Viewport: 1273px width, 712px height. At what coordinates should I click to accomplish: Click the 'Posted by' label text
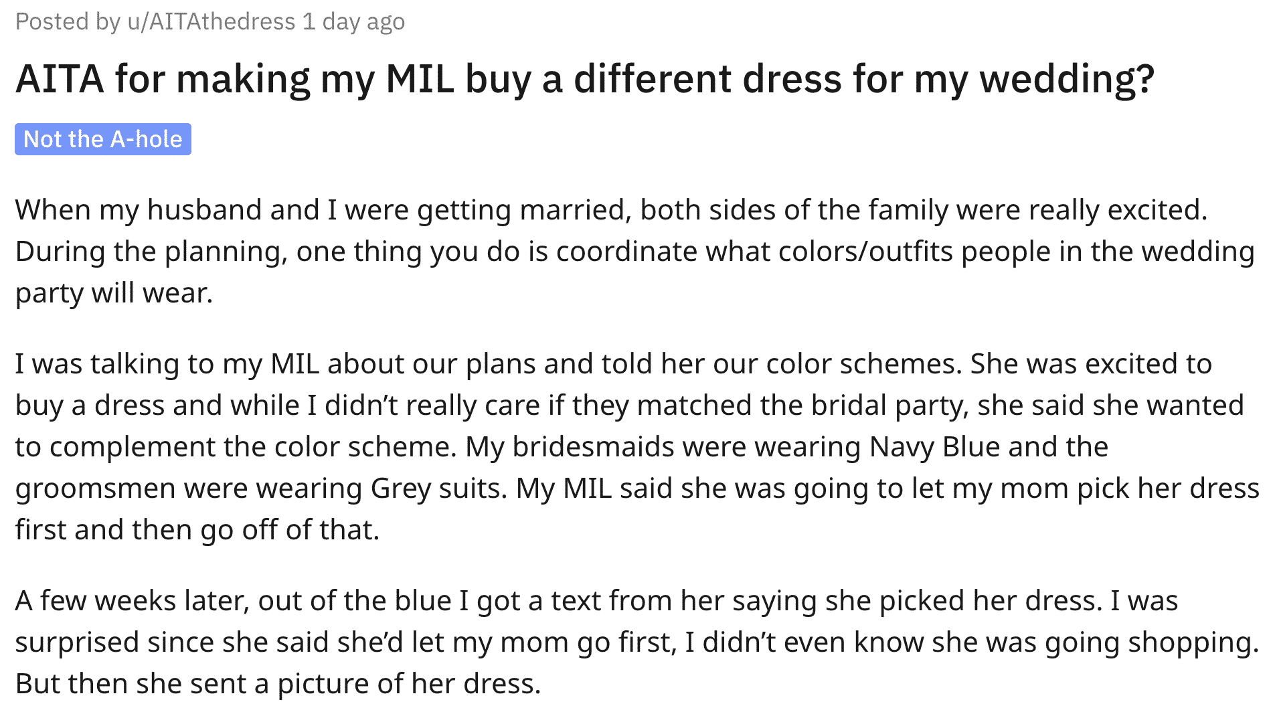click(68, 22)
